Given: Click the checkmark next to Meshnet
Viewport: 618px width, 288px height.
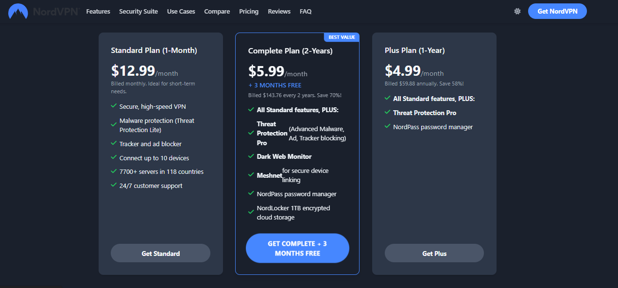Looking at the screenshot, I should pos(251,175).
